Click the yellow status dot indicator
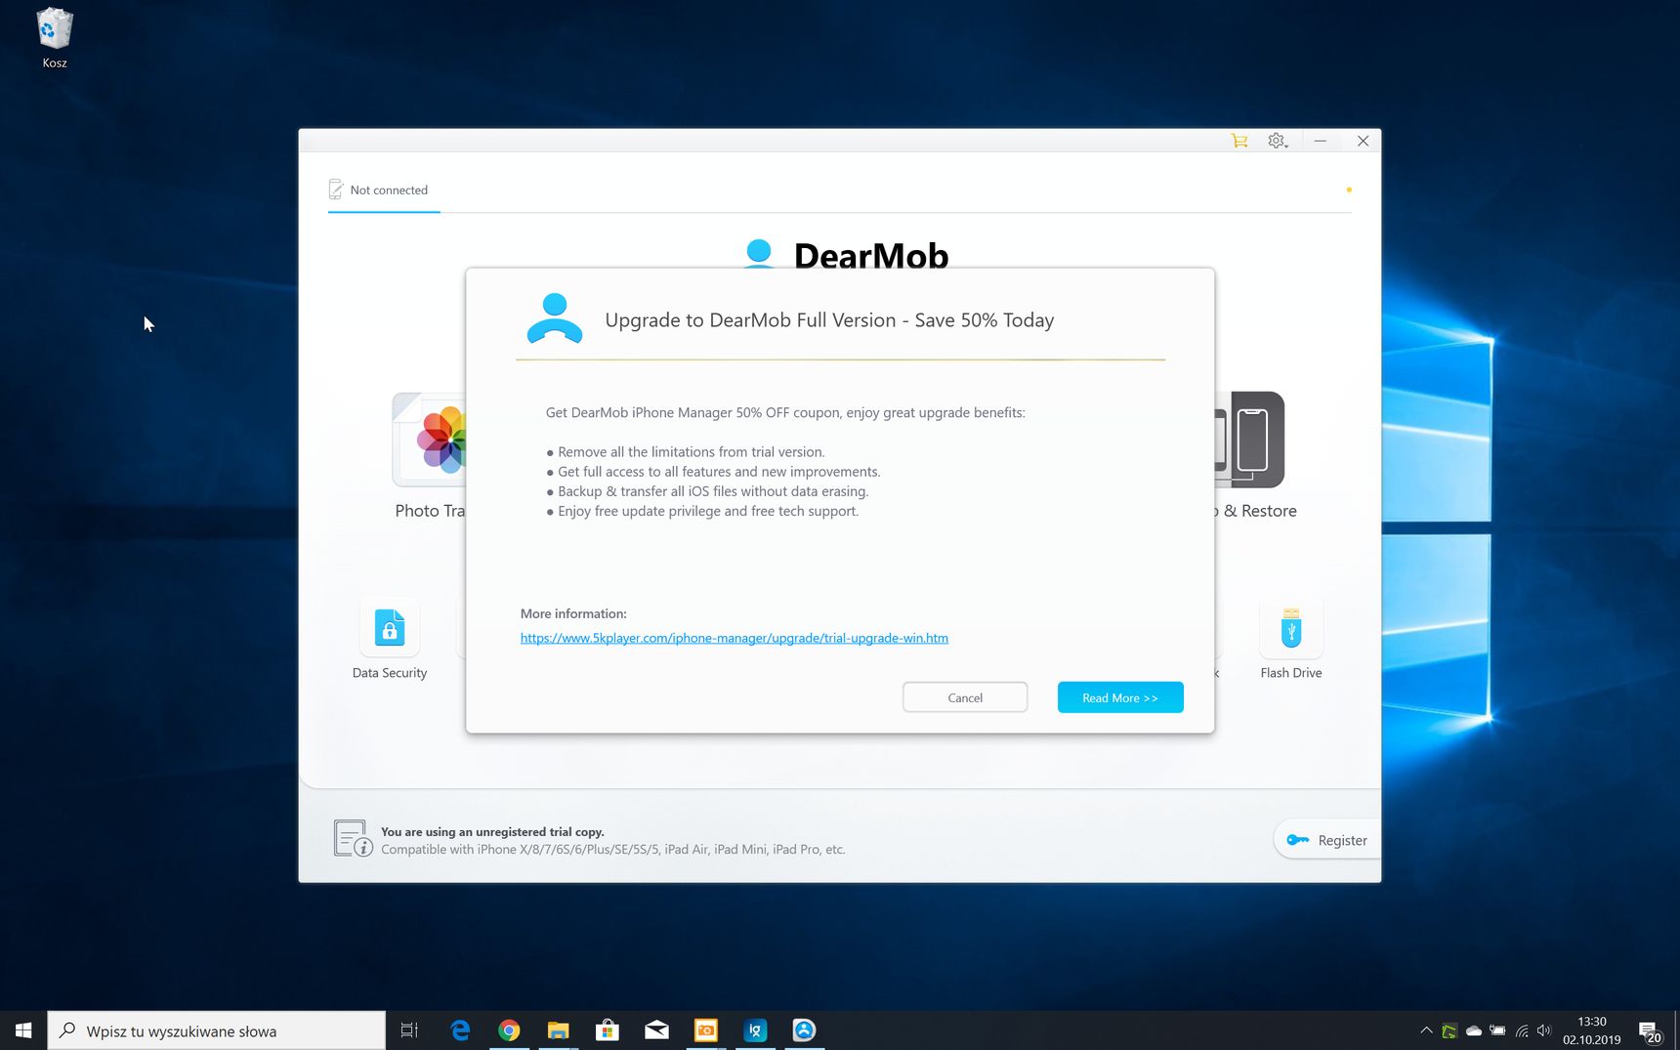 click(1349, 189)
